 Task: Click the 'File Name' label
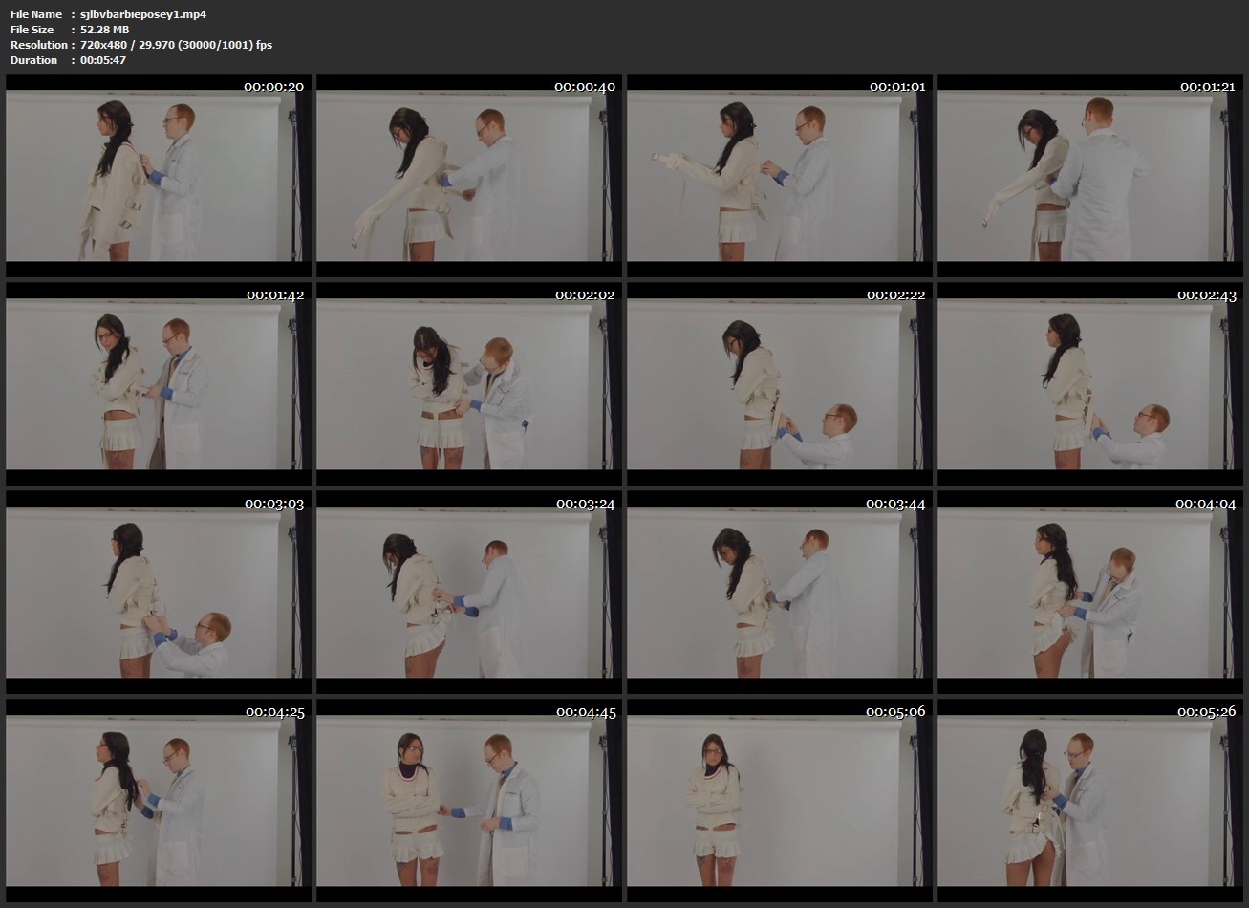pos(36,14)
